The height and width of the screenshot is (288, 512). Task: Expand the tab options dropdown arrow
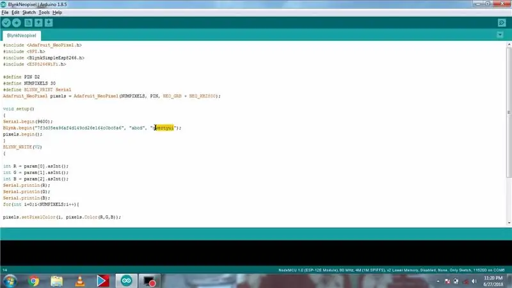[x=500, y=35]
